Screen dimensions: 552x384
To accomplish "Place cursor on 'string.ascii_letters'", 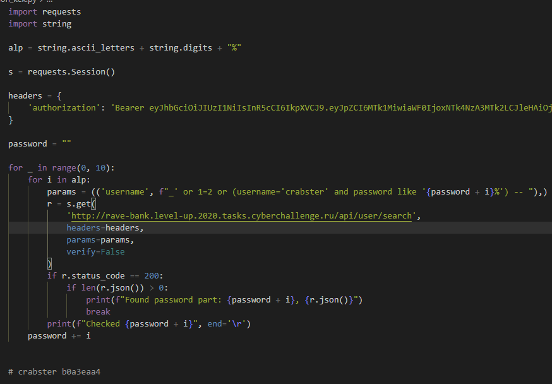I will click(86, 48).
